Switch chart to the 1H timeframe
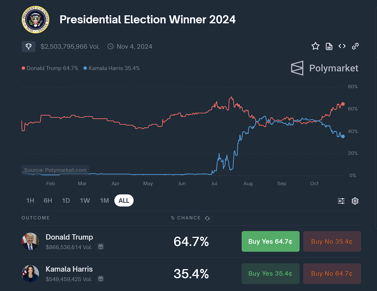Image resolution: width=377 pixels, height=291 pixels. tap(30, 201)
